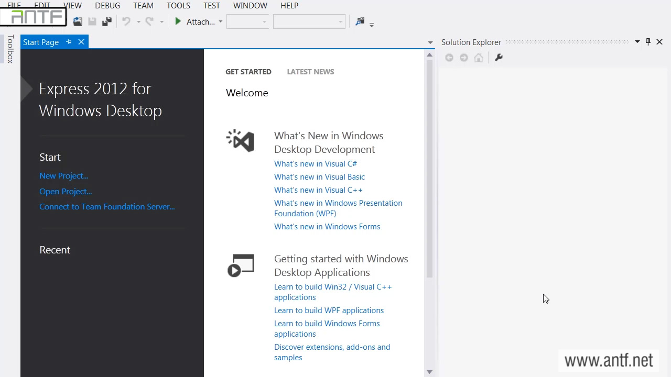Image resolution: width=671 pixels, height=377 pixels.
Task: Close the Start Page tab
Action: tap(81, 42)
